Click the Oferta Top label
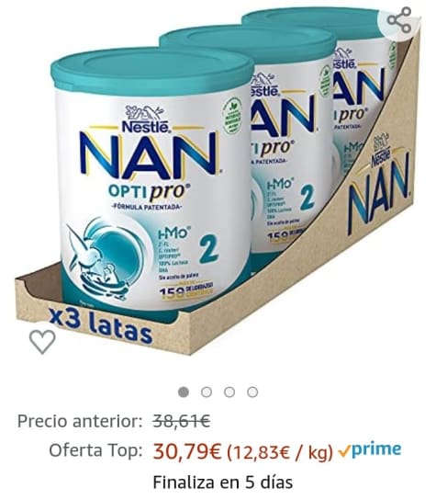The width and height of the screenshot is (436, 500). [95, 450]
